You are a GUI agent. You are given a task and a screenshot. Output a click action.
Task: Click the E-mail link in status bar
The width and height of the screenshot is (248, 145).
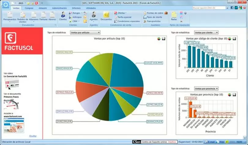[x=210, y=142]
